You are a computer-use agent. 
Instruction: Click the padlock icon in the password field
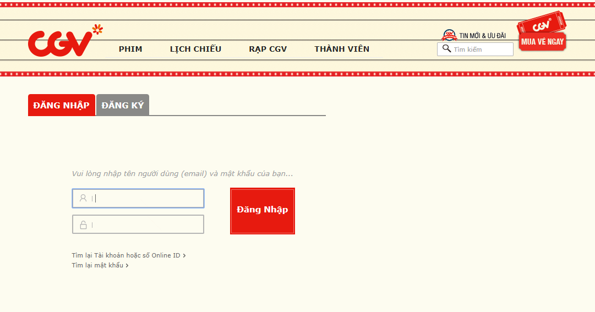click(83, 225)
